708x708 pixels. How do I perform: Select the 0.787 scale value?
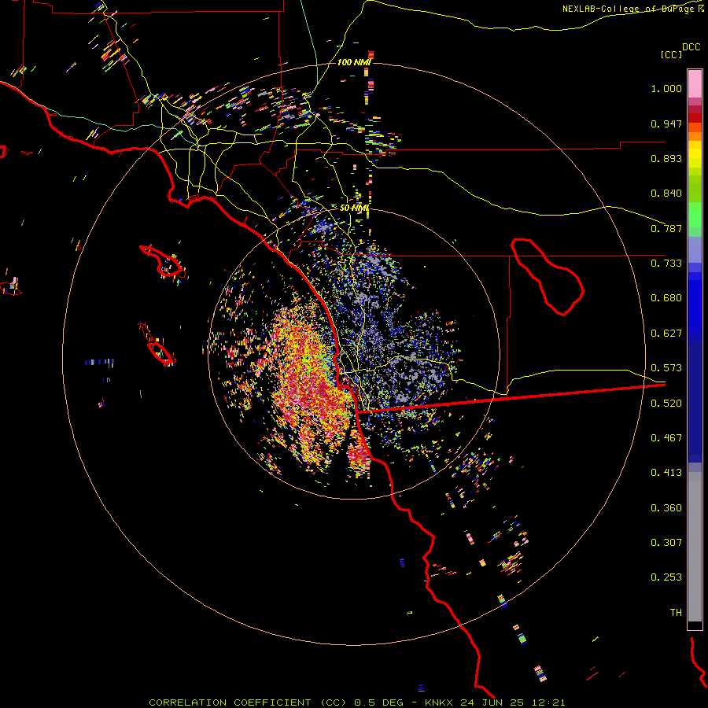(666, 228)
